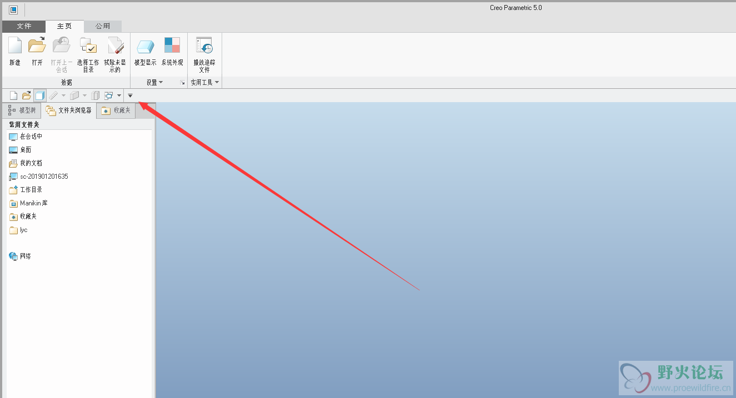Select 收藏夹 (Favorites) in folder list
This screenshot has height=398, width=736.
(23, 216)
